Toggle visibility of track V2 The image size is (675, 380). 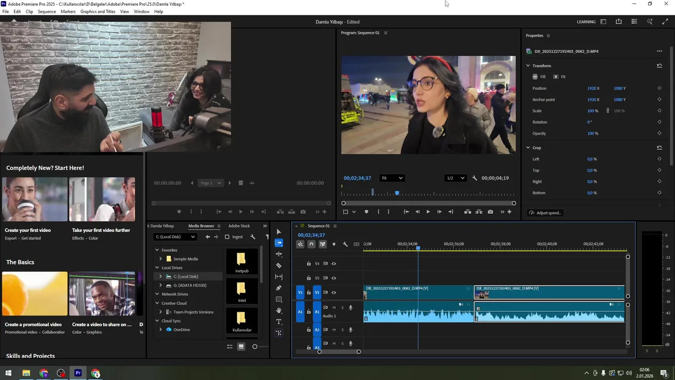333,278
